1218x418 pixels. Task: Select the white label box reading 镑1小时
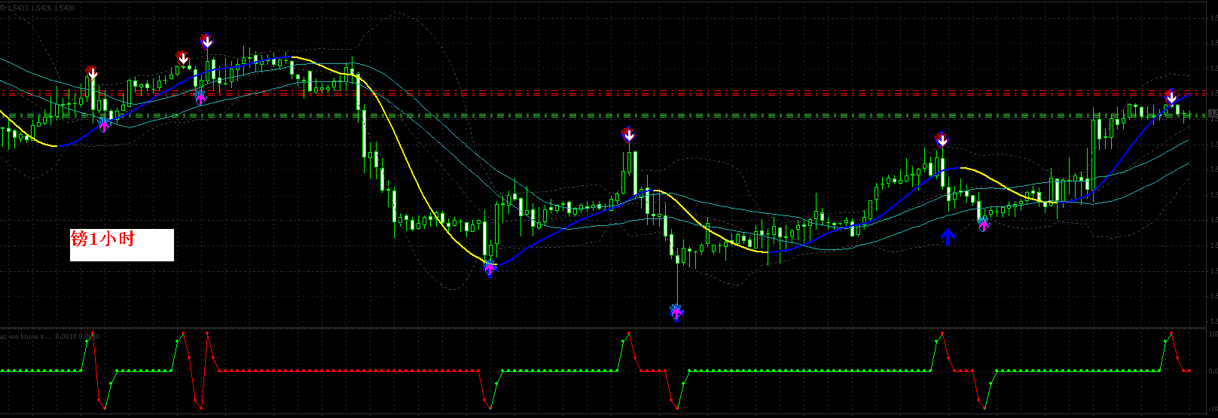tap(121, 245)
